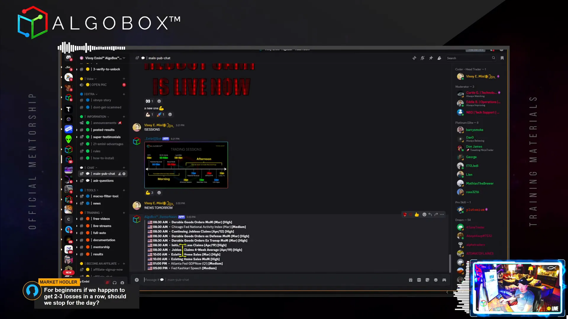The height and width of the screenshot is (319, 568).
Task: Open the emoji picker in message bar
Action: click(436, 280)
